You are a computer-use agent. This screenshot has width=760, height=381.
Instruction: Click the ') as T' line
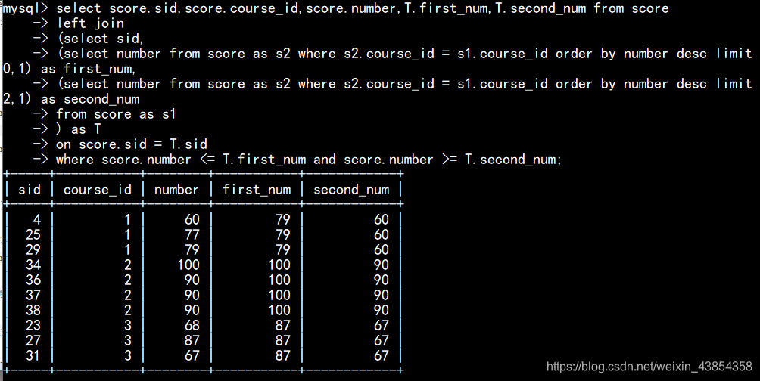coord(79,129)
